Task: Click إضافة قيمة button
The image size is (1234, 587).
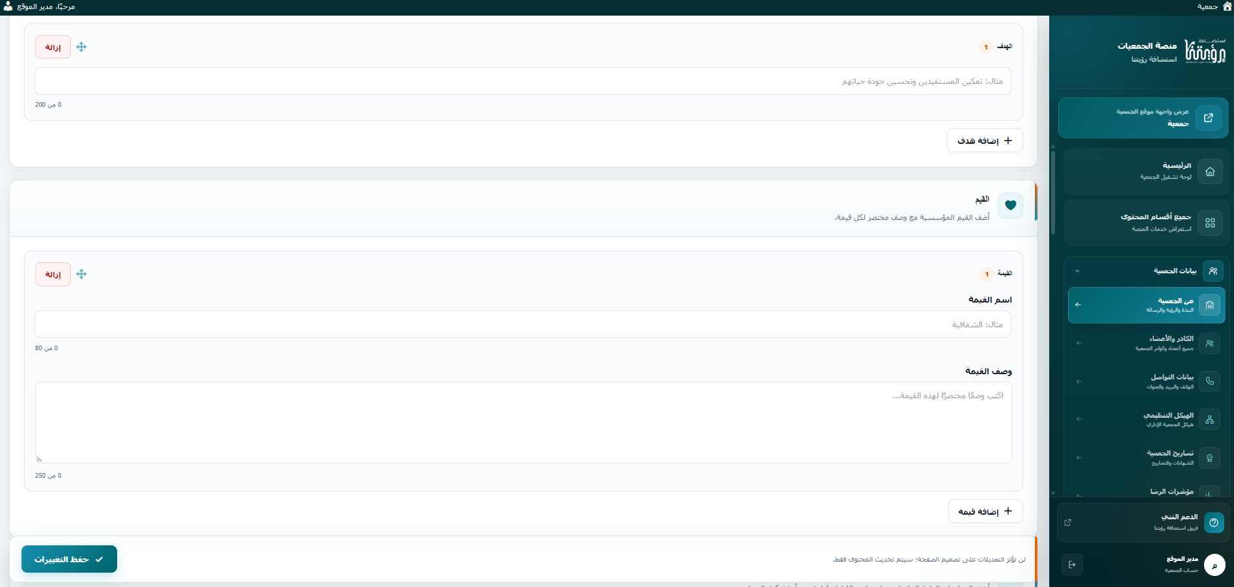Action: click(985, 512)
